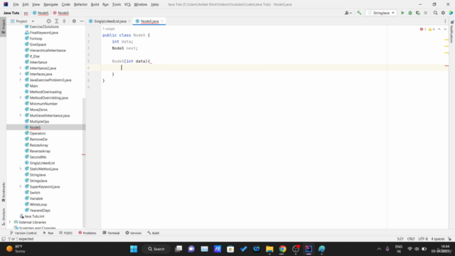Viewport: 455px width, 256px height.
Task: Click the stop execution icon
Action: (425, 13)
